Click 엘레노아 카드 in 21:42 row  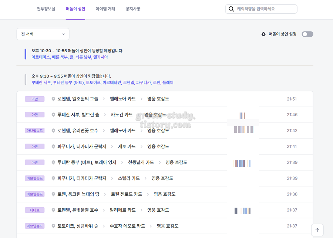[x=122, y=131]
